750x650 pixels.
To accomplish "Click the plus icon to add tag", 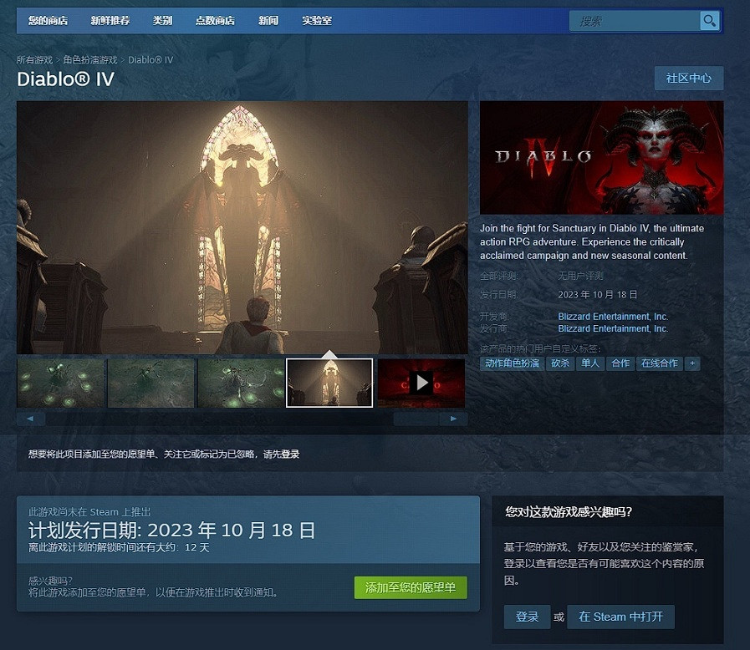I will point(692,363).
